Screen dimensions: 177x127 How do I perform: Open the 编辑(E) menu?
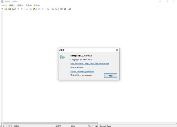[x=12, y=5]
